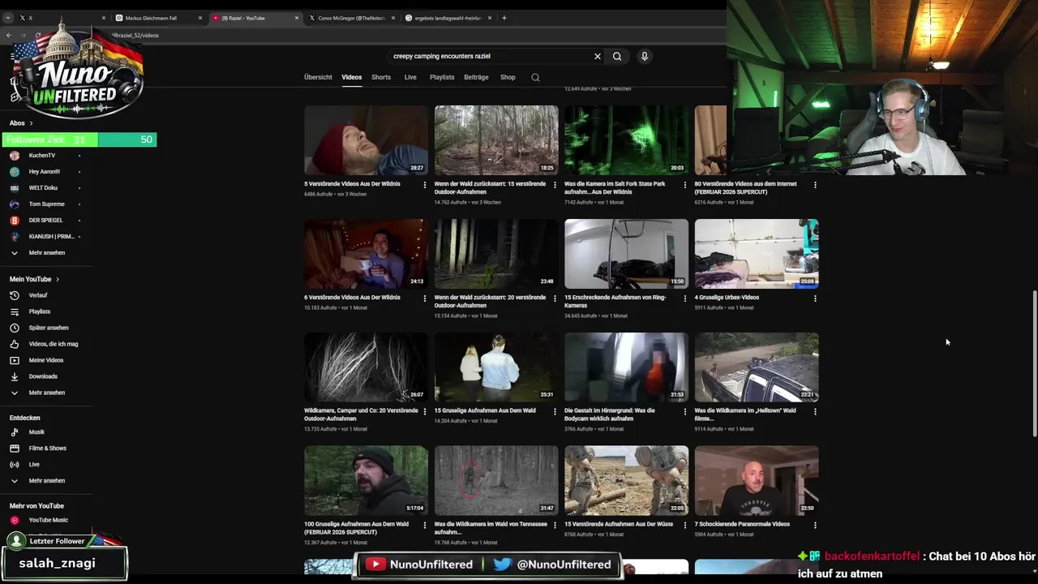Open the DER SPIEGEL subscription
Viewport: 1038px width, 584px height.
48,220
